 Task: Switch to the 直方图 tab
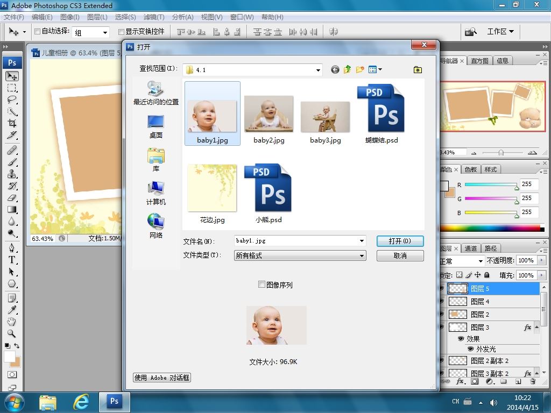click(479, 61)
